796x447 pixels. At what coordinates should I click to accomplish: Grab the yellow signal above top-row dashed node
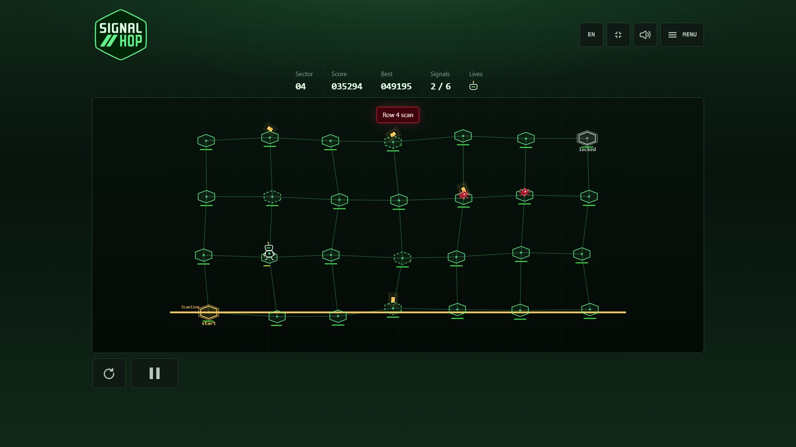(x=393, y=135)
